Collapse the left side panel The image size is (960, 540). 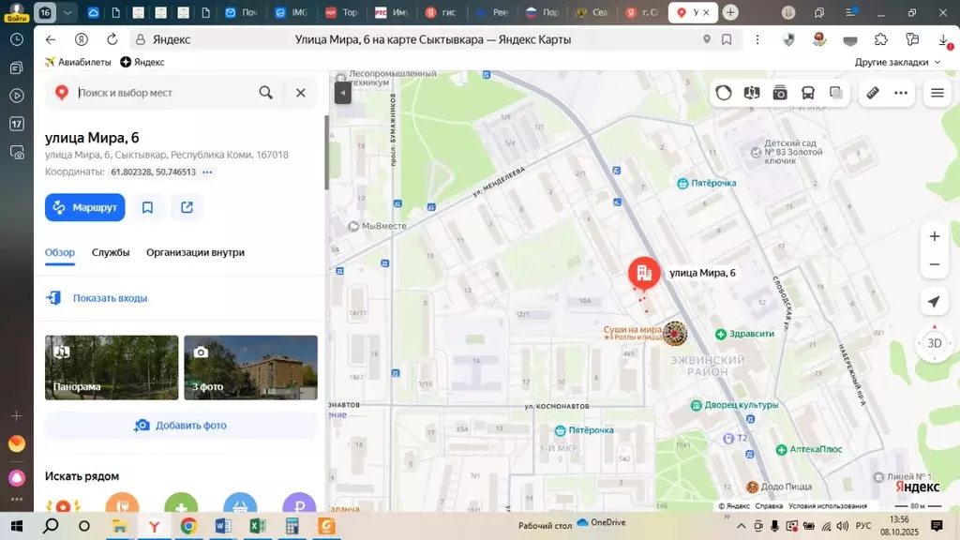tap(342, 93)
